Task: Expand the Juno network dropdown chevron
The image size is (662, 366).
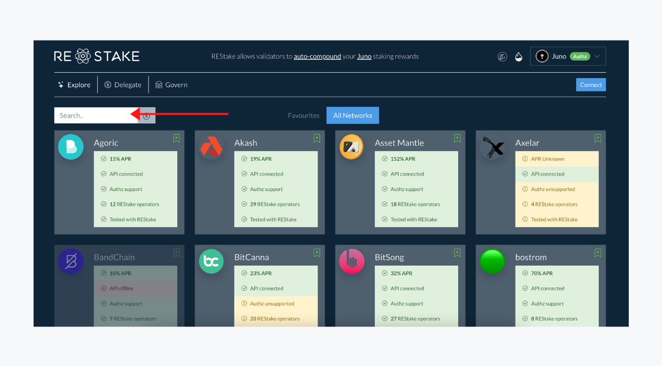Action: pyautogui.click(x=598, y=57)
